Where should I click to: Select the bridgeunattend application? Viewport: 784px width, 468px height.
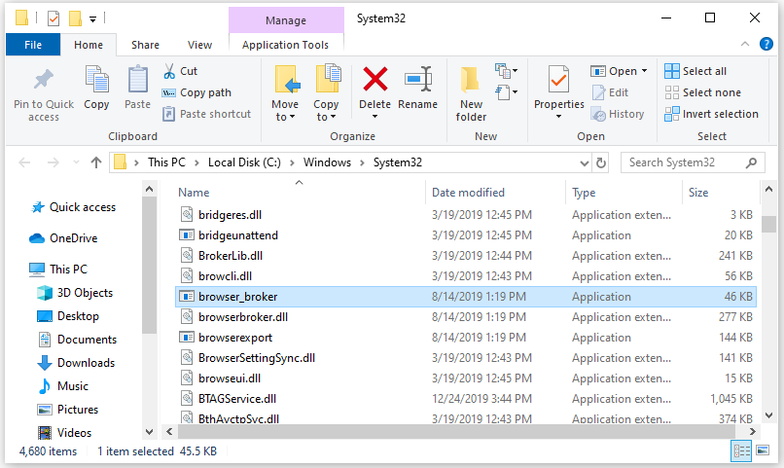465,235
